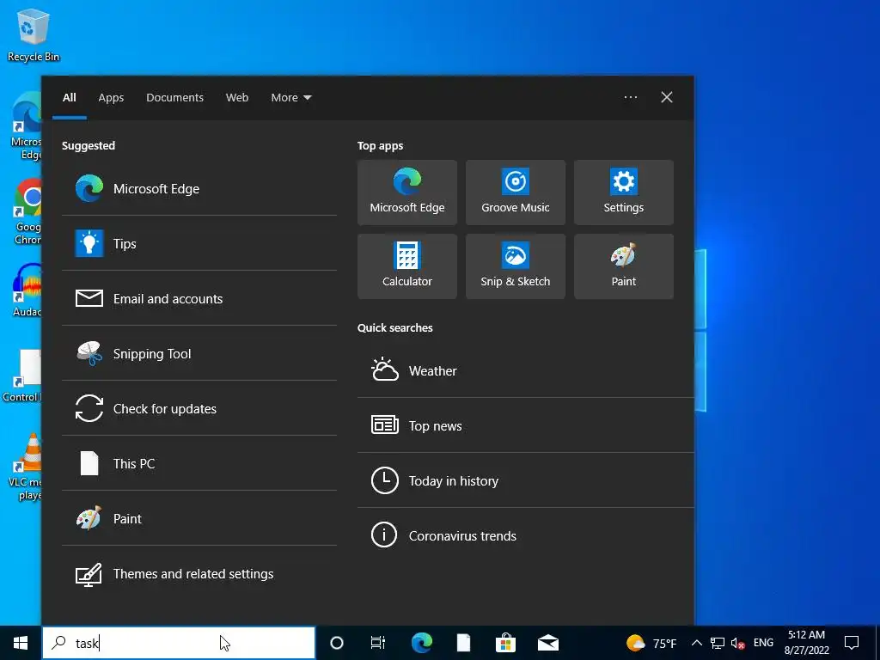Click the taskbar search box containing 'task'
880x660 pixels.
coord(179,643)
